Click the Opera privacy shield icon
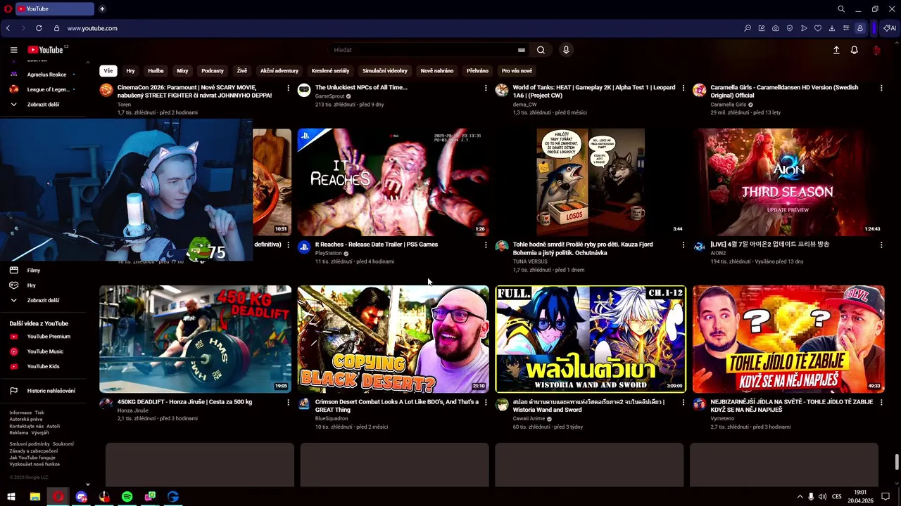The height and width of the screenshot is (506, 901). (x=790, y=28)
